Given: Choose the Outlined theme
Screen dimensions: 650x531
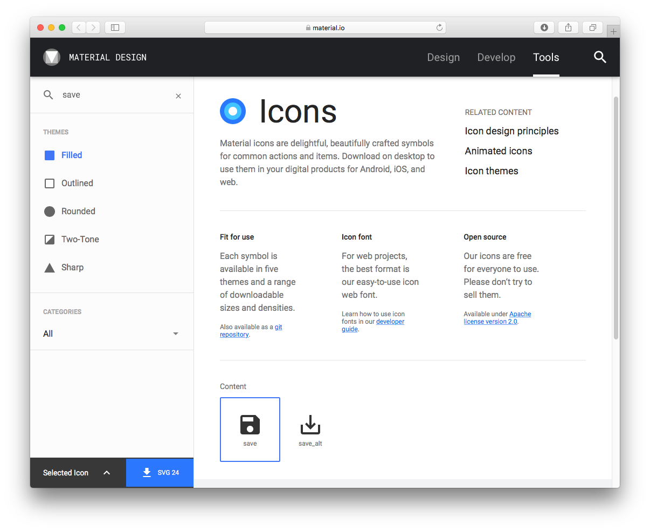Looking at the screenshot, I should [x=69, y=183].
